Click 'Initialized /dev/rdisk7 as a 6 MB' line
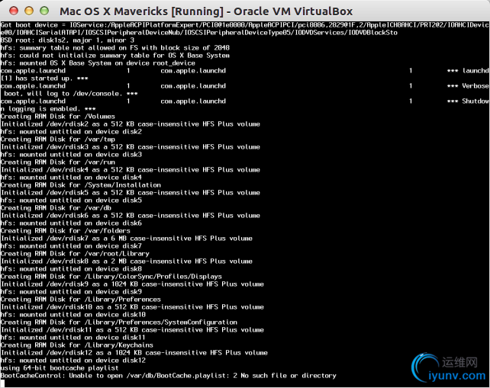The height and width of the screenshot is (388, 490). click(127, 239)
